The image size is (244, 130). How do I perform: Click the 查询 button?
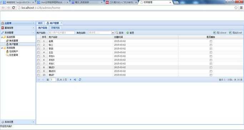(x=120, y=32)
